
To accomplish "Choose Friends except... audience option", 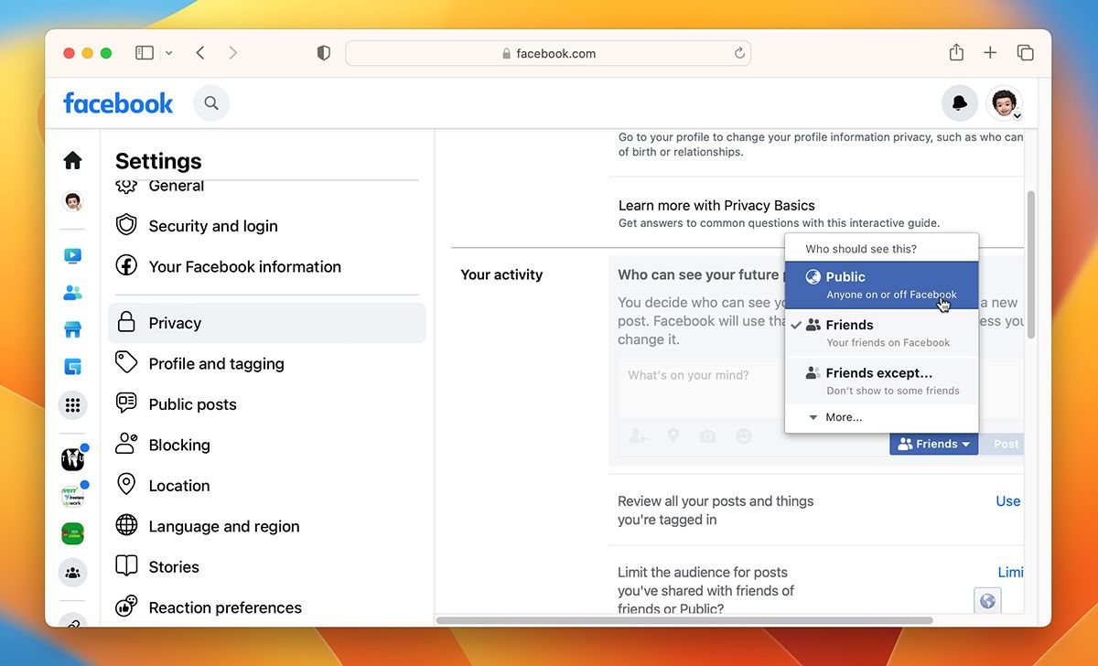I will pyautogui.click(x=882, y=381).
